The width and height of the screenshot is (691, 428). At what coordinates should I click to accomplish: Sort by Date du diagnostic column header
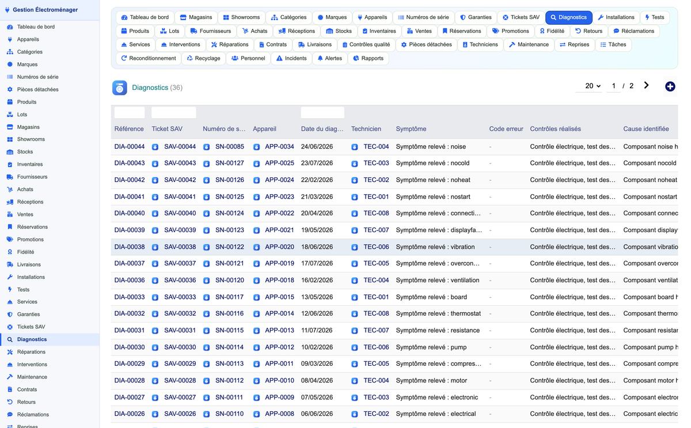pos(322,129)
